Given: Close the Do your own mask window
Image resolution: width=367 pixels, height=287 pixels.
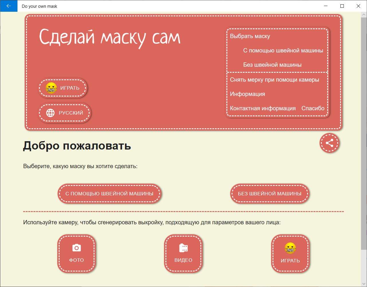Looking at the screenshot, I should pyautogui.click(x=358, y=6).
